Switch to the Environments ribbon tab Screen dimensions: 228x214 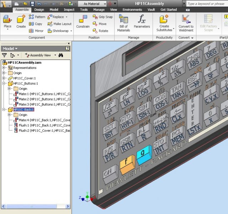click(x=132, y=10)
